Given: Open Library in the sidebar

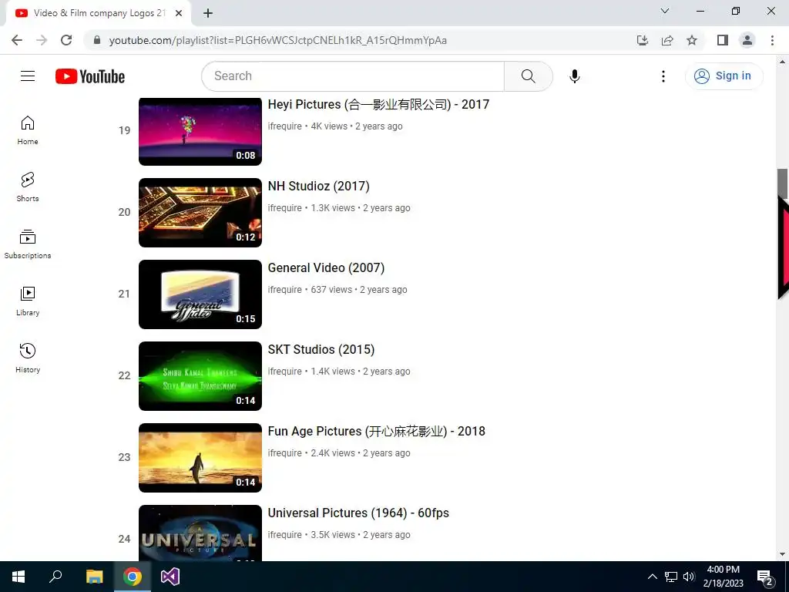Looking at the screenshot, I should [28, 301].
